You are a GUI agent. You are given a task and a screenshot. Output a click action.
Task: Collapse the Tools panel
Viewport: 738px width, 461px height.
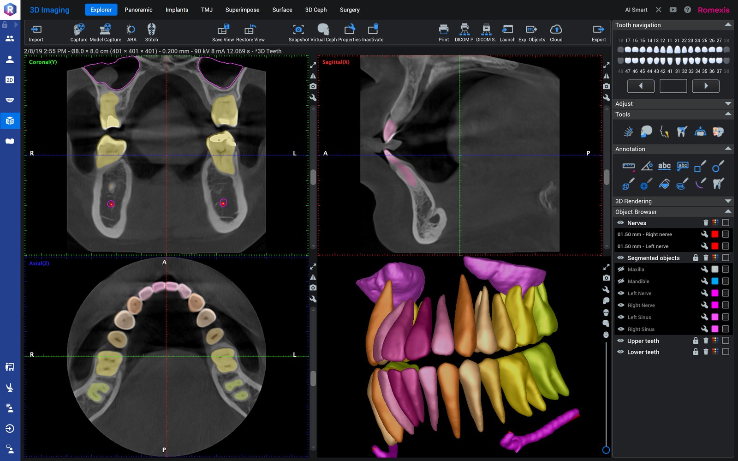click(x=728, y=114)
